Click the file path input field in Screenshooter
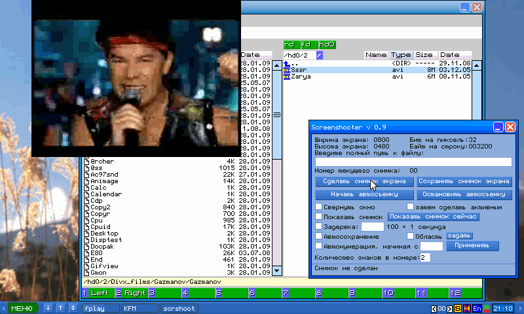524x314 pixels. click(413, 162)
